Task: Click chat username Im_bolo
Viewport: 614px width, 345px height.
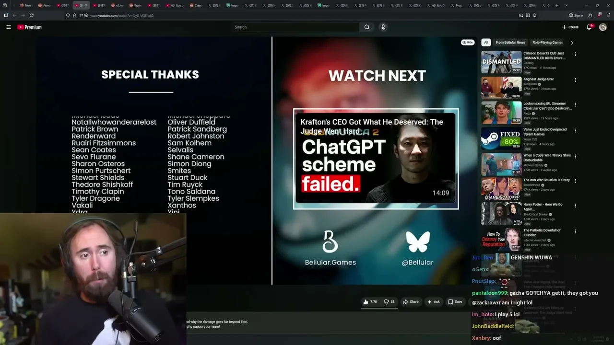Action: pyautogui.click(x=483, y=314)
